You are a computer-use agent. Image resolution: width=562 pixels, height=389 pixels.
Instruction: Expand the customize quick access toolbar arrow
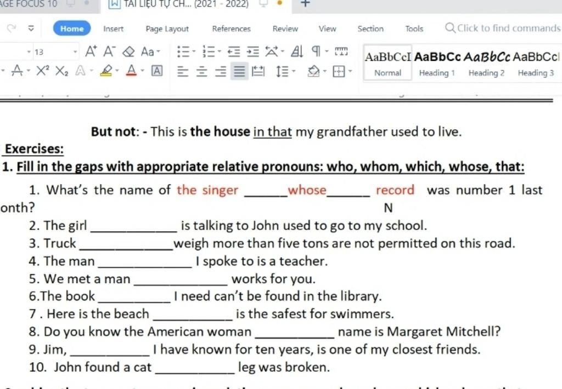click(31, 28)
